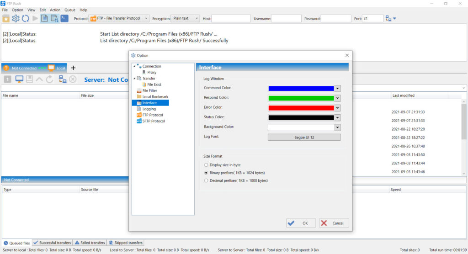Open the Respond Color dropdown arrow

[337, 98]
